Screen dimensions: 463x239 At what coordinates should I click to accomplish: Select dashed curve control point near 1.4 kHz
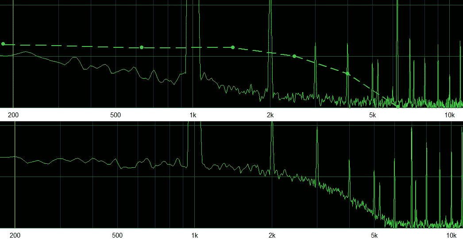point(233,47)
